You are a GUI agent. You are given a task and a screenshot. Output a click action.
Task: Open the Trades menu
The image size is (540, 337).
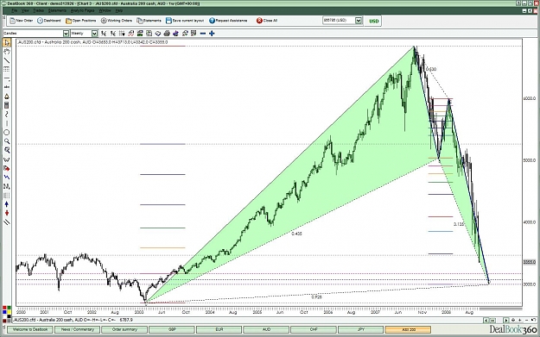tap(38, 10)
